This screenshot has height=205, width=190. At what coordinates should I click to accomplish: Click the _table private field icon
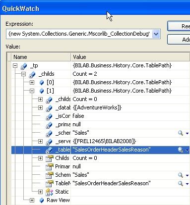click(49, 150)
